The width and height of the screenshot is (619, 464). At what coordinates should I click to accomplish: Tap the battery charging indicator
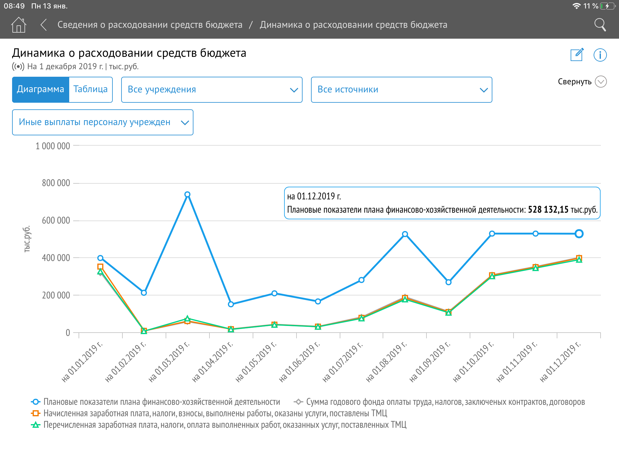(608, 6)
